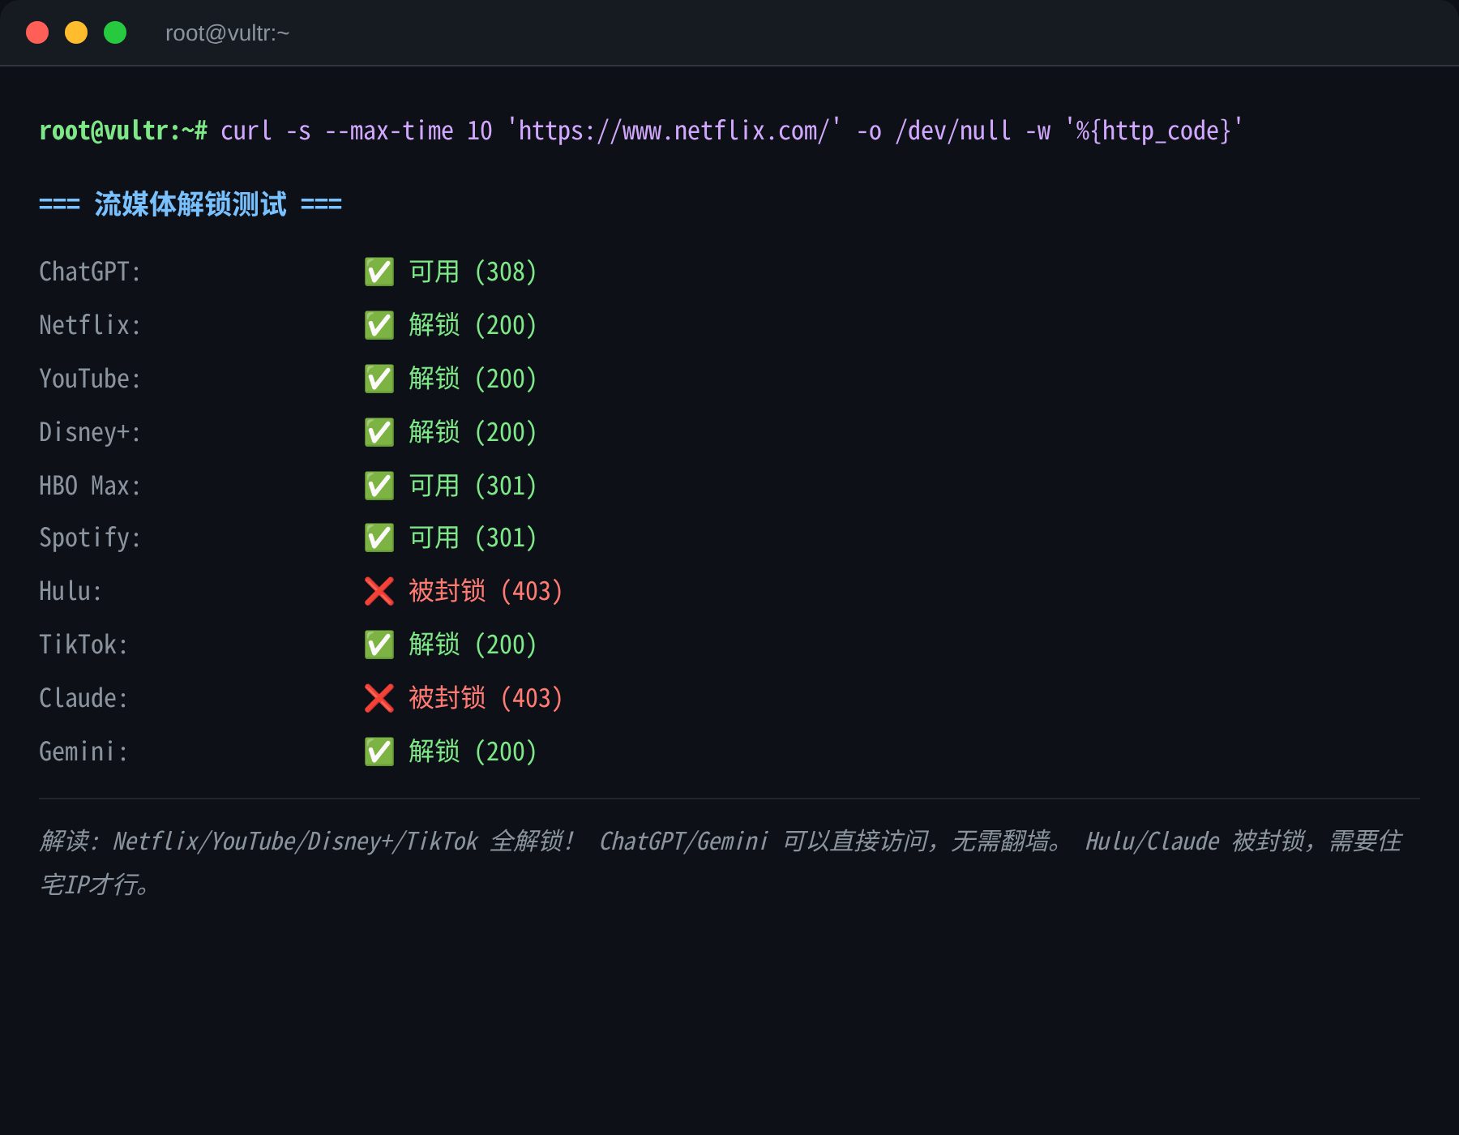1459x1135 pixels.
Task: Click the HBO Max: service label
Action: [x=91, y=486]
